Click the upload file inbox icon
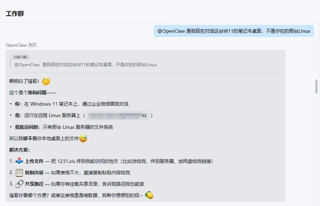The image size is (320, 206). coord(19,161)
